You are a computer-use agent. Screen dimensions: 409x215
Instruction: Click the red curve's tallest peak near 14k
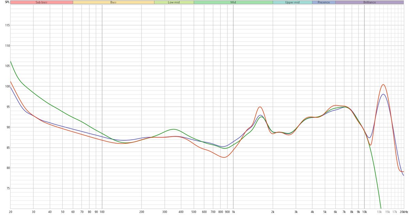(383, 85)
